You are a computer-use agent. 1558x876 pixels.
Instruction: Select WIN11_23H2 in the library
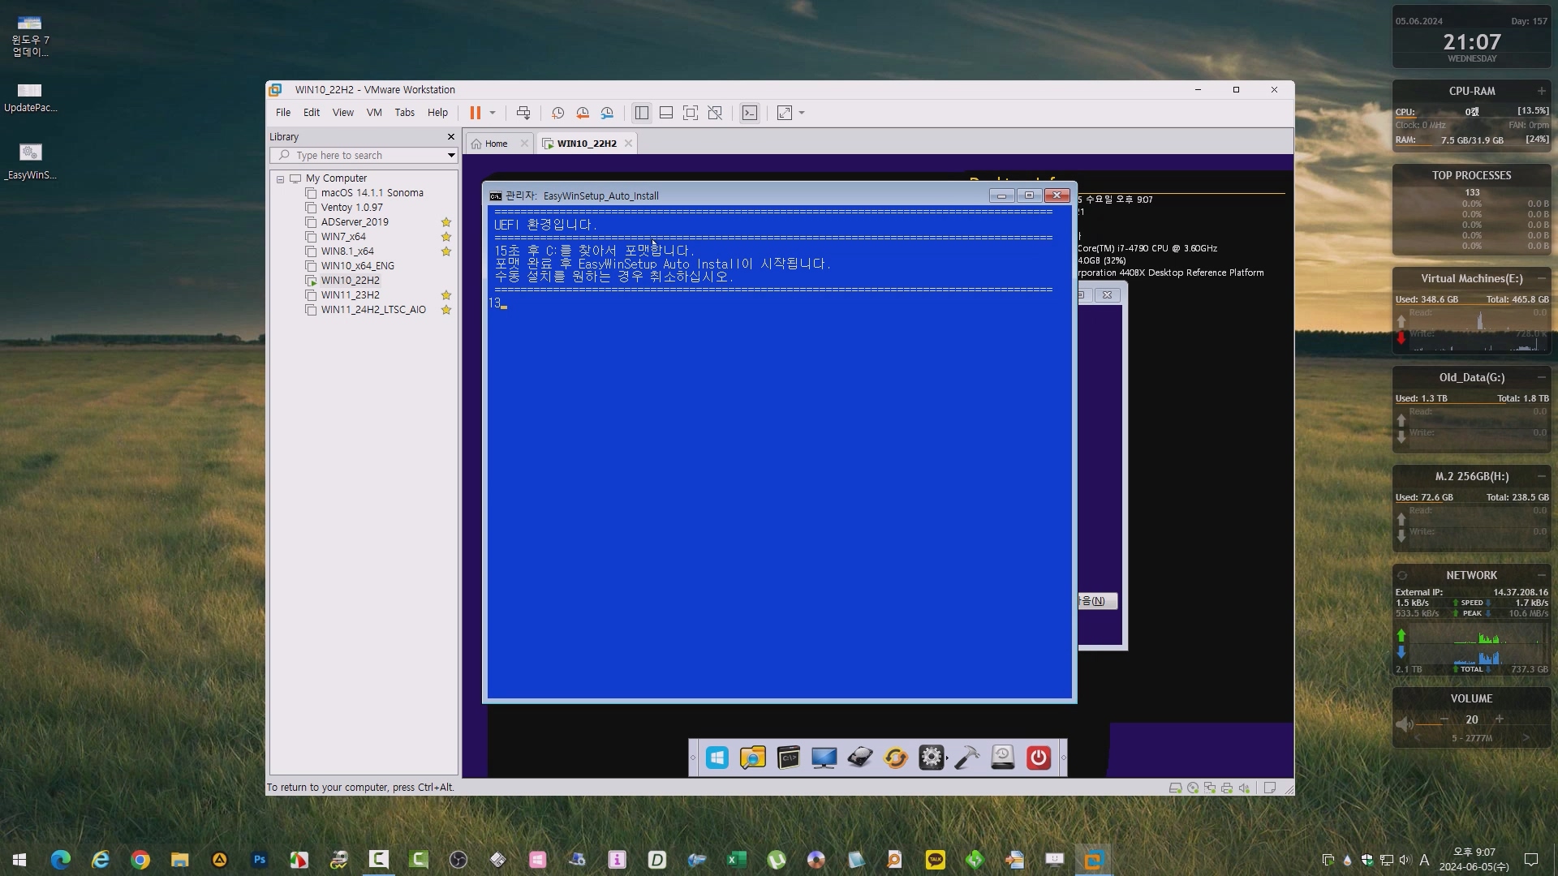(x=350, y=295)
